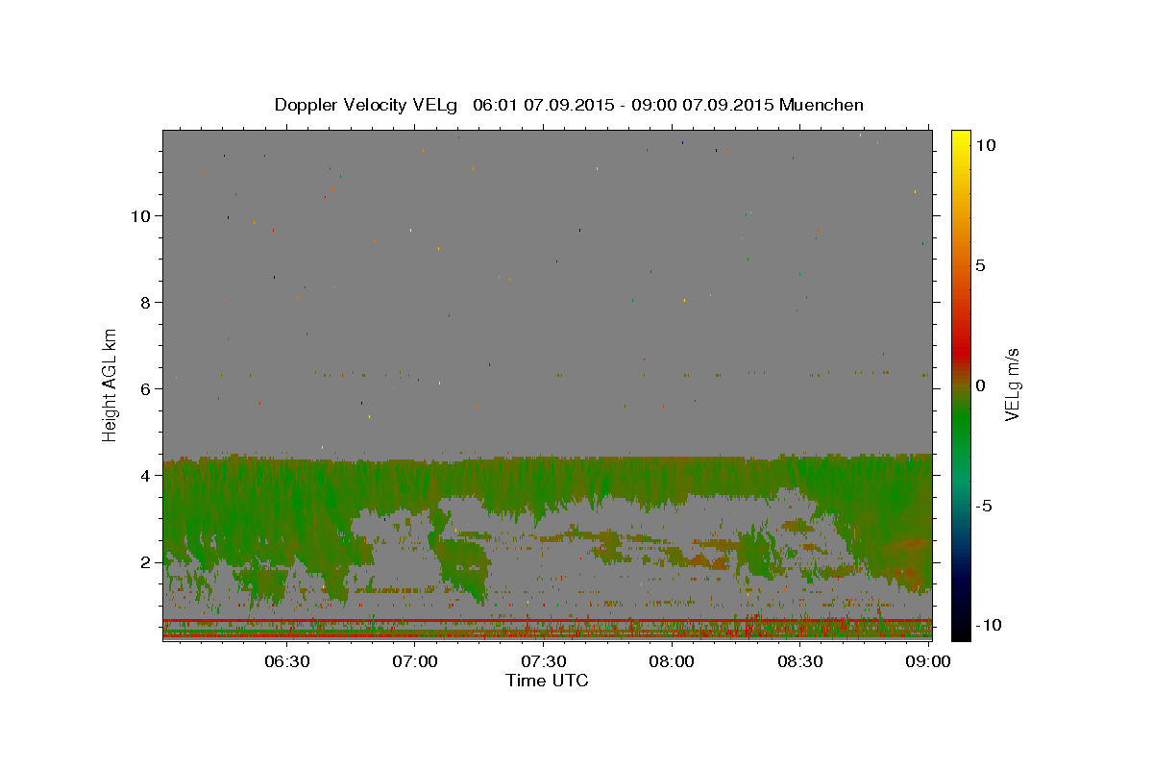The image size is (1153, 769).
Task: Click the 09:00 time tick label
Action: tap(927, 661)
